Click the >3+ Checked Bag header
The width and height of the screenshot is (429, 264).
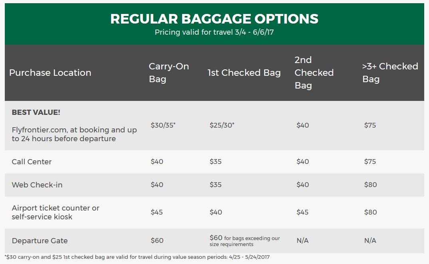pos(390,73)
